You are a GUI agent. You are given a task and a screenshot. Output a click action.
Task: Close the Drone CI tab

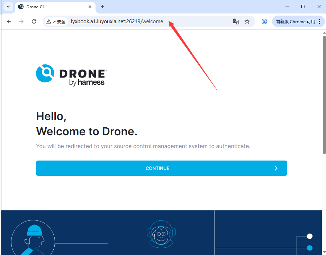coord(90,7)
